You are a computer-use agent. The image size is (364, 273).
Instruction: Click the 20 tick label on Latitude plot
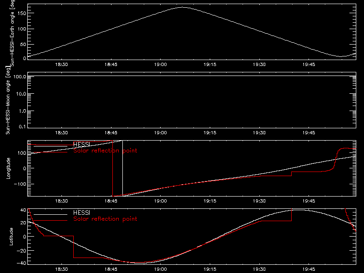tap(23, 223)
